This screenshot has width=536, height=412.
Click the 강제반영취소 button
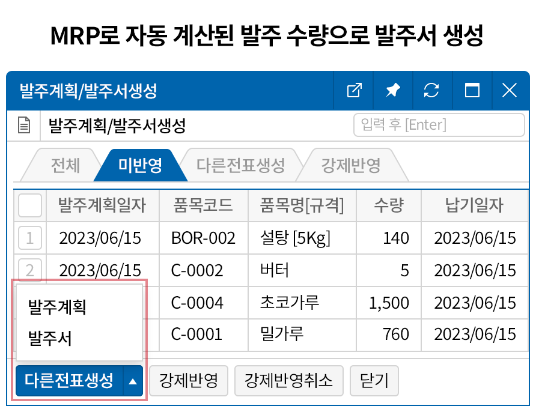[x=288, y=381]
